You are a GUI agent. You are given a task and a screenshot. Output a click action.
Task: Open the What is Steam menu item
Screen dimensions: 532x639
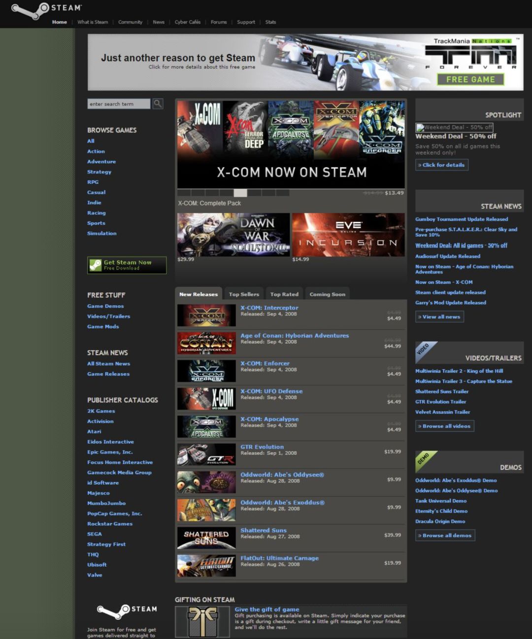pos(93,22)
